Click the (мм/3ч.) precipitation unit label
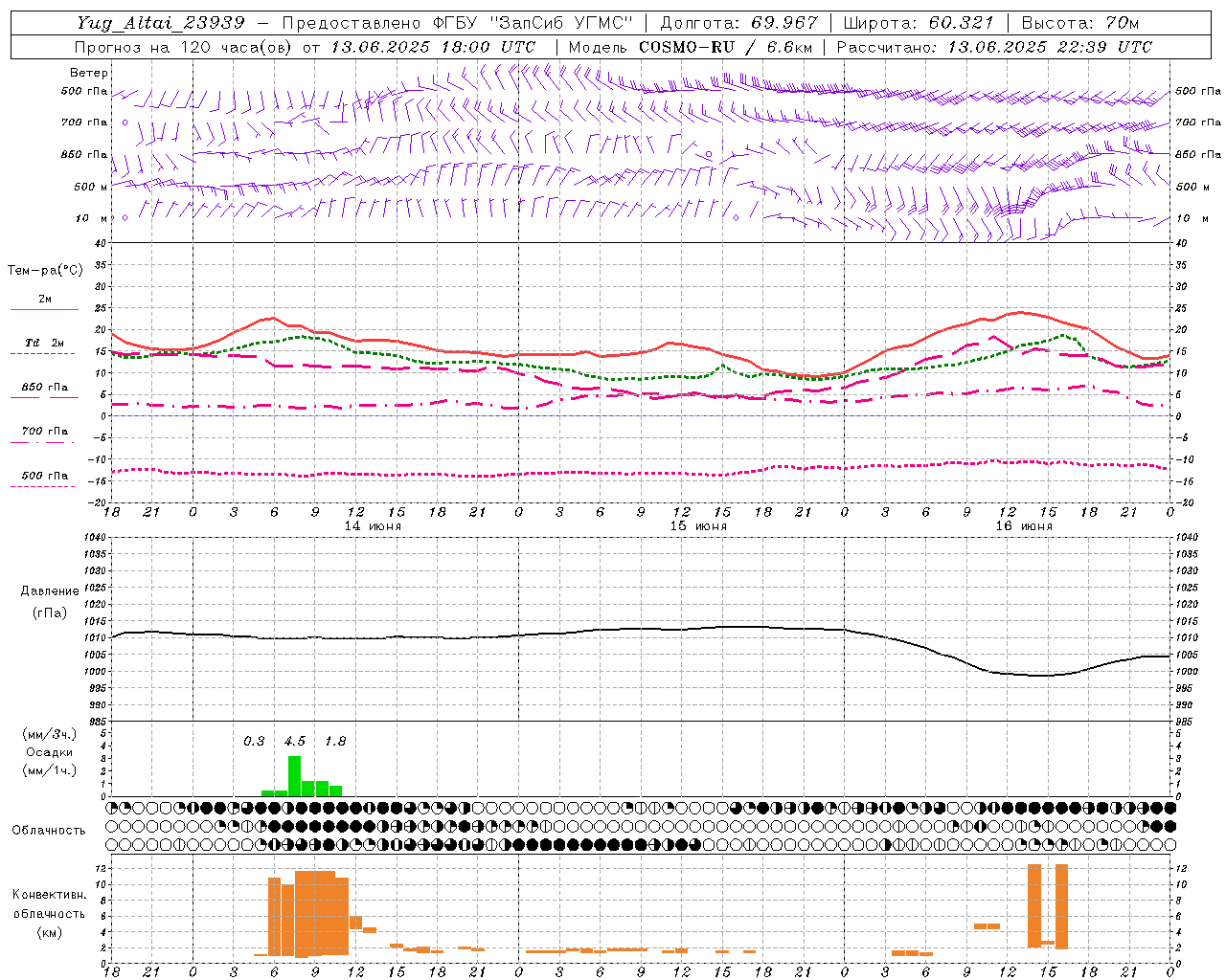The height and width of the screenshot is (980, 1226). click(50, 734)
